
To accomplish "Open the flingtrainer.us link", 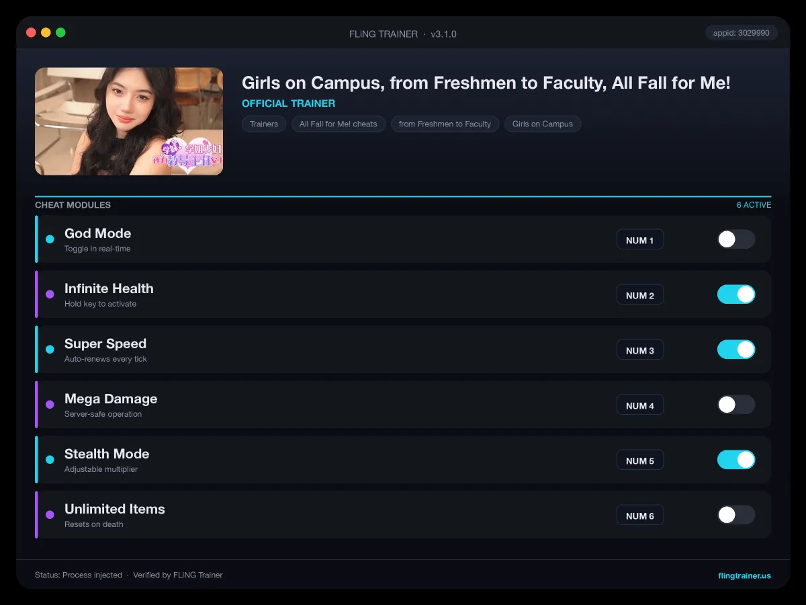I will click(x=744, y=575).
